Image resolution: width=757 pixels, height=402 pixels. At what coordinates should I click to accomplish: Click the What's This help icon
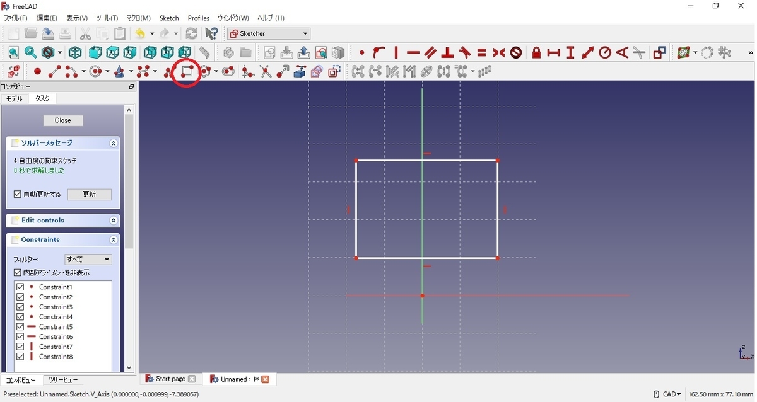pyautogui.click(x=212, y=33)
